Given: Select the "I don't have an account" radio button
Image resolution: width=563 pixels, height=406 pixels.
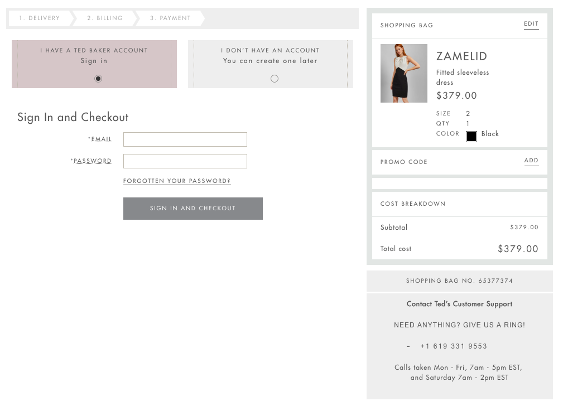Looking at the screenshot, I should coord(275,79).
